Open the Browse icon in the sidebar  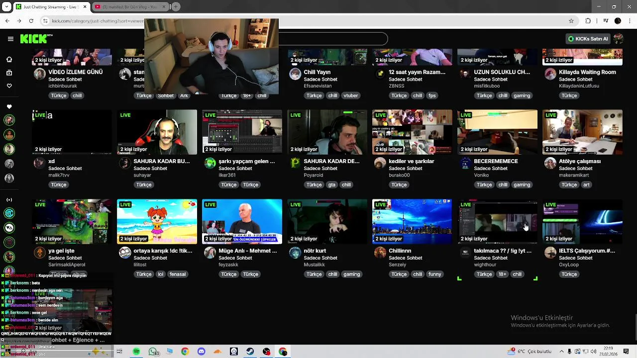pos(9,73)
